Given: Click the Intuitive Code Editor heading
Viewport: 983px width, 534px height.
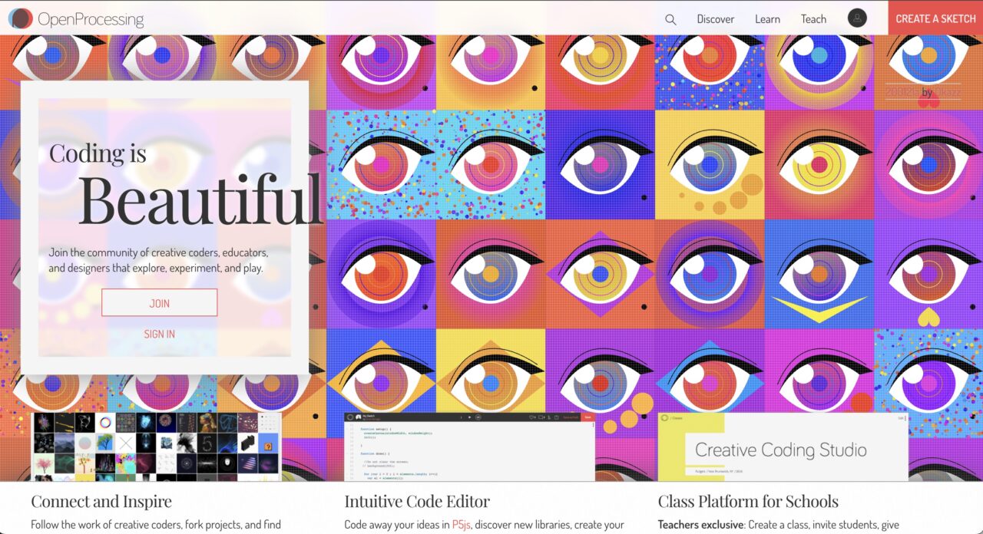Looking at the screenshot, I should 417,502.
